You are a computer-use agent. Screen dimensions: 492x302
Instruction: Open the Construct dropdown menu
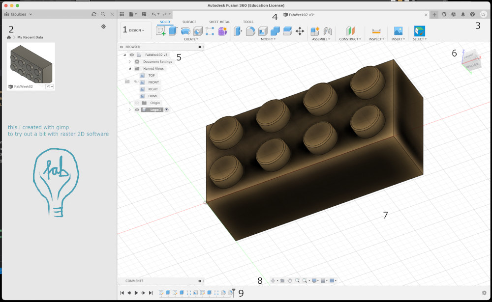(350, 39)
